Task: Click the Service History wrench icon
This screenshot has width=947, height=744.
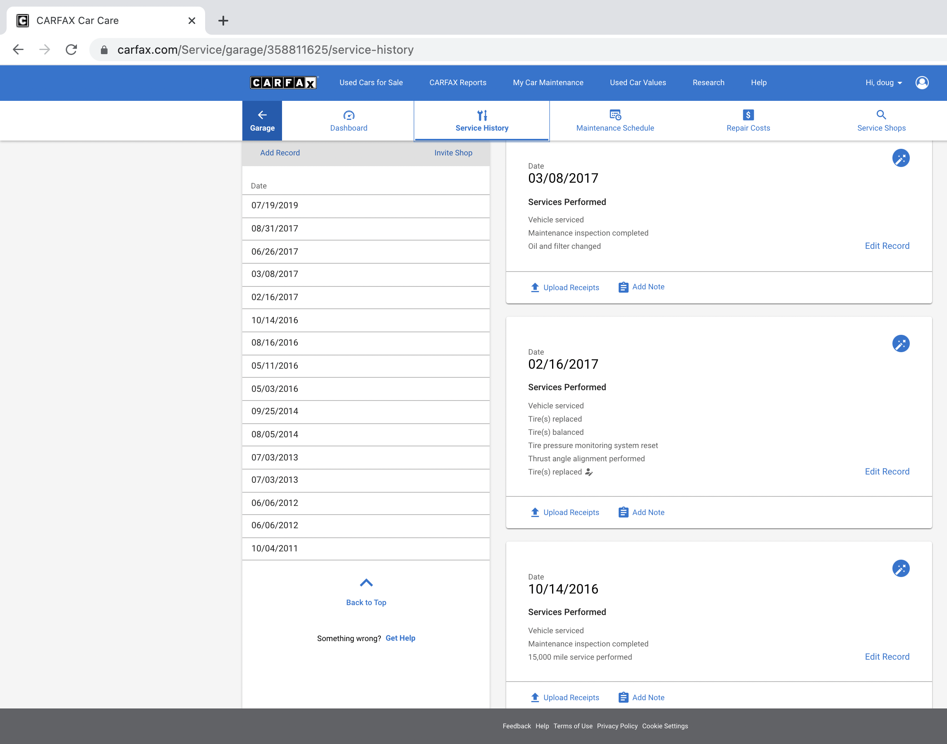Action: (x=482, y=115)
